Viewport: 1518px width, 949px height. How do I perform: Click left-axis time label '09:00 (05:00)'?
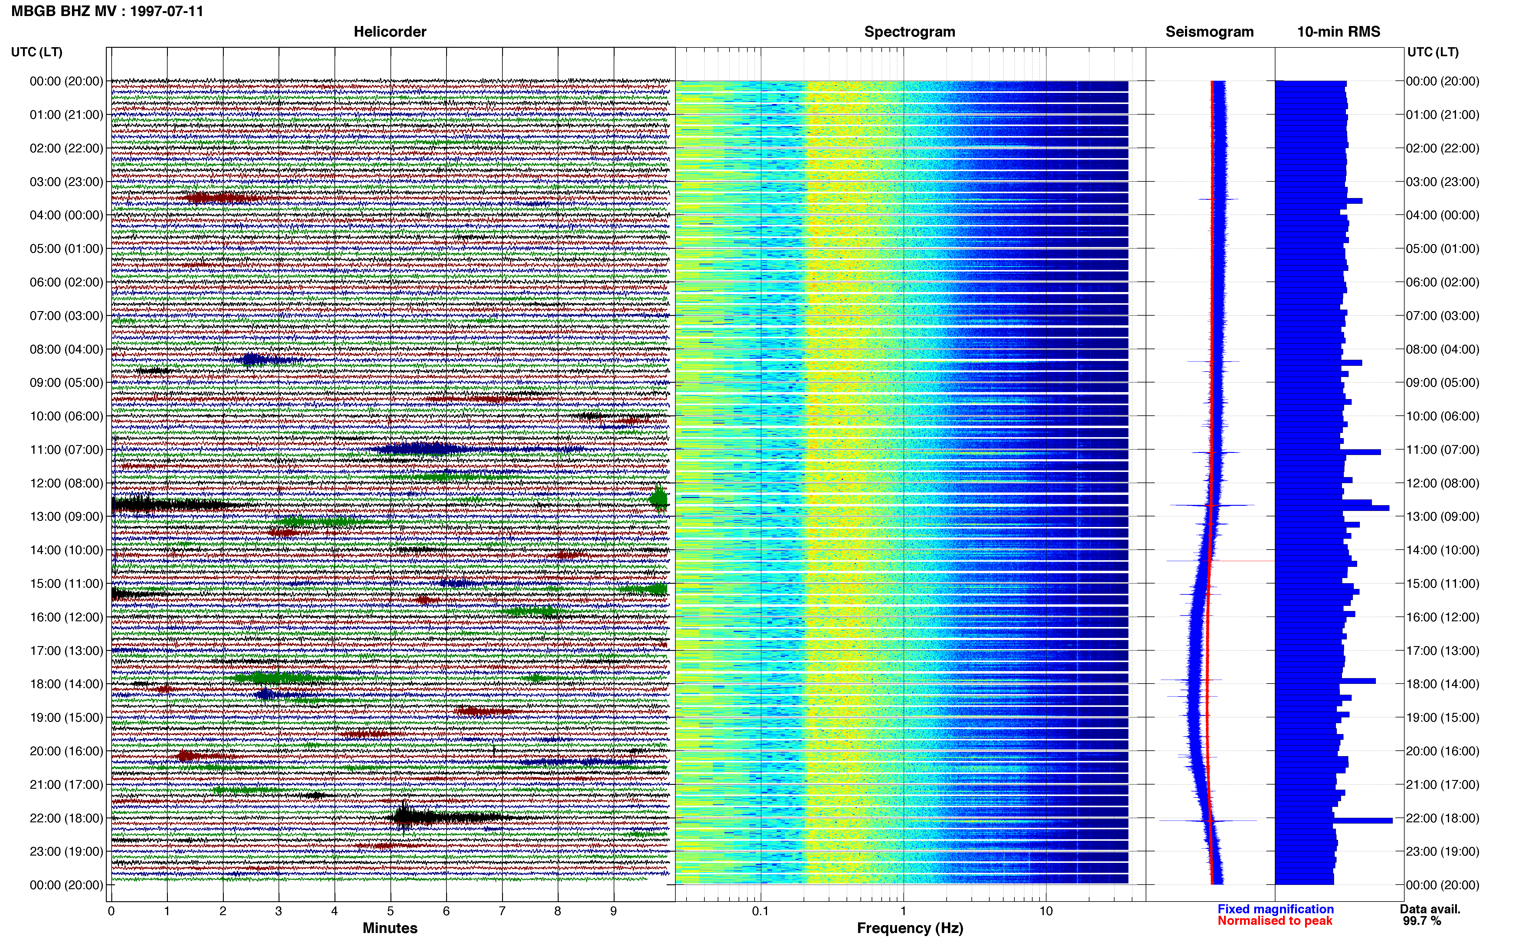tap(67, 383)
